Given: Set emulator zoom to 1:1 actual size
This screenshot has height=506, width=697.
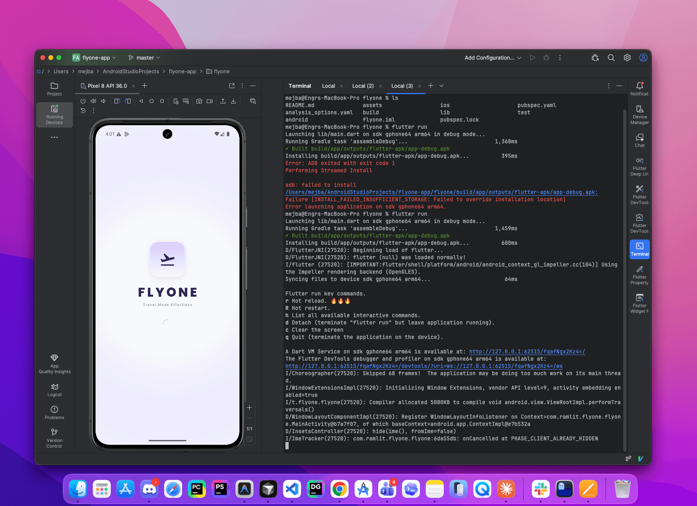Looking at the screenshot, I should [250, 429].
